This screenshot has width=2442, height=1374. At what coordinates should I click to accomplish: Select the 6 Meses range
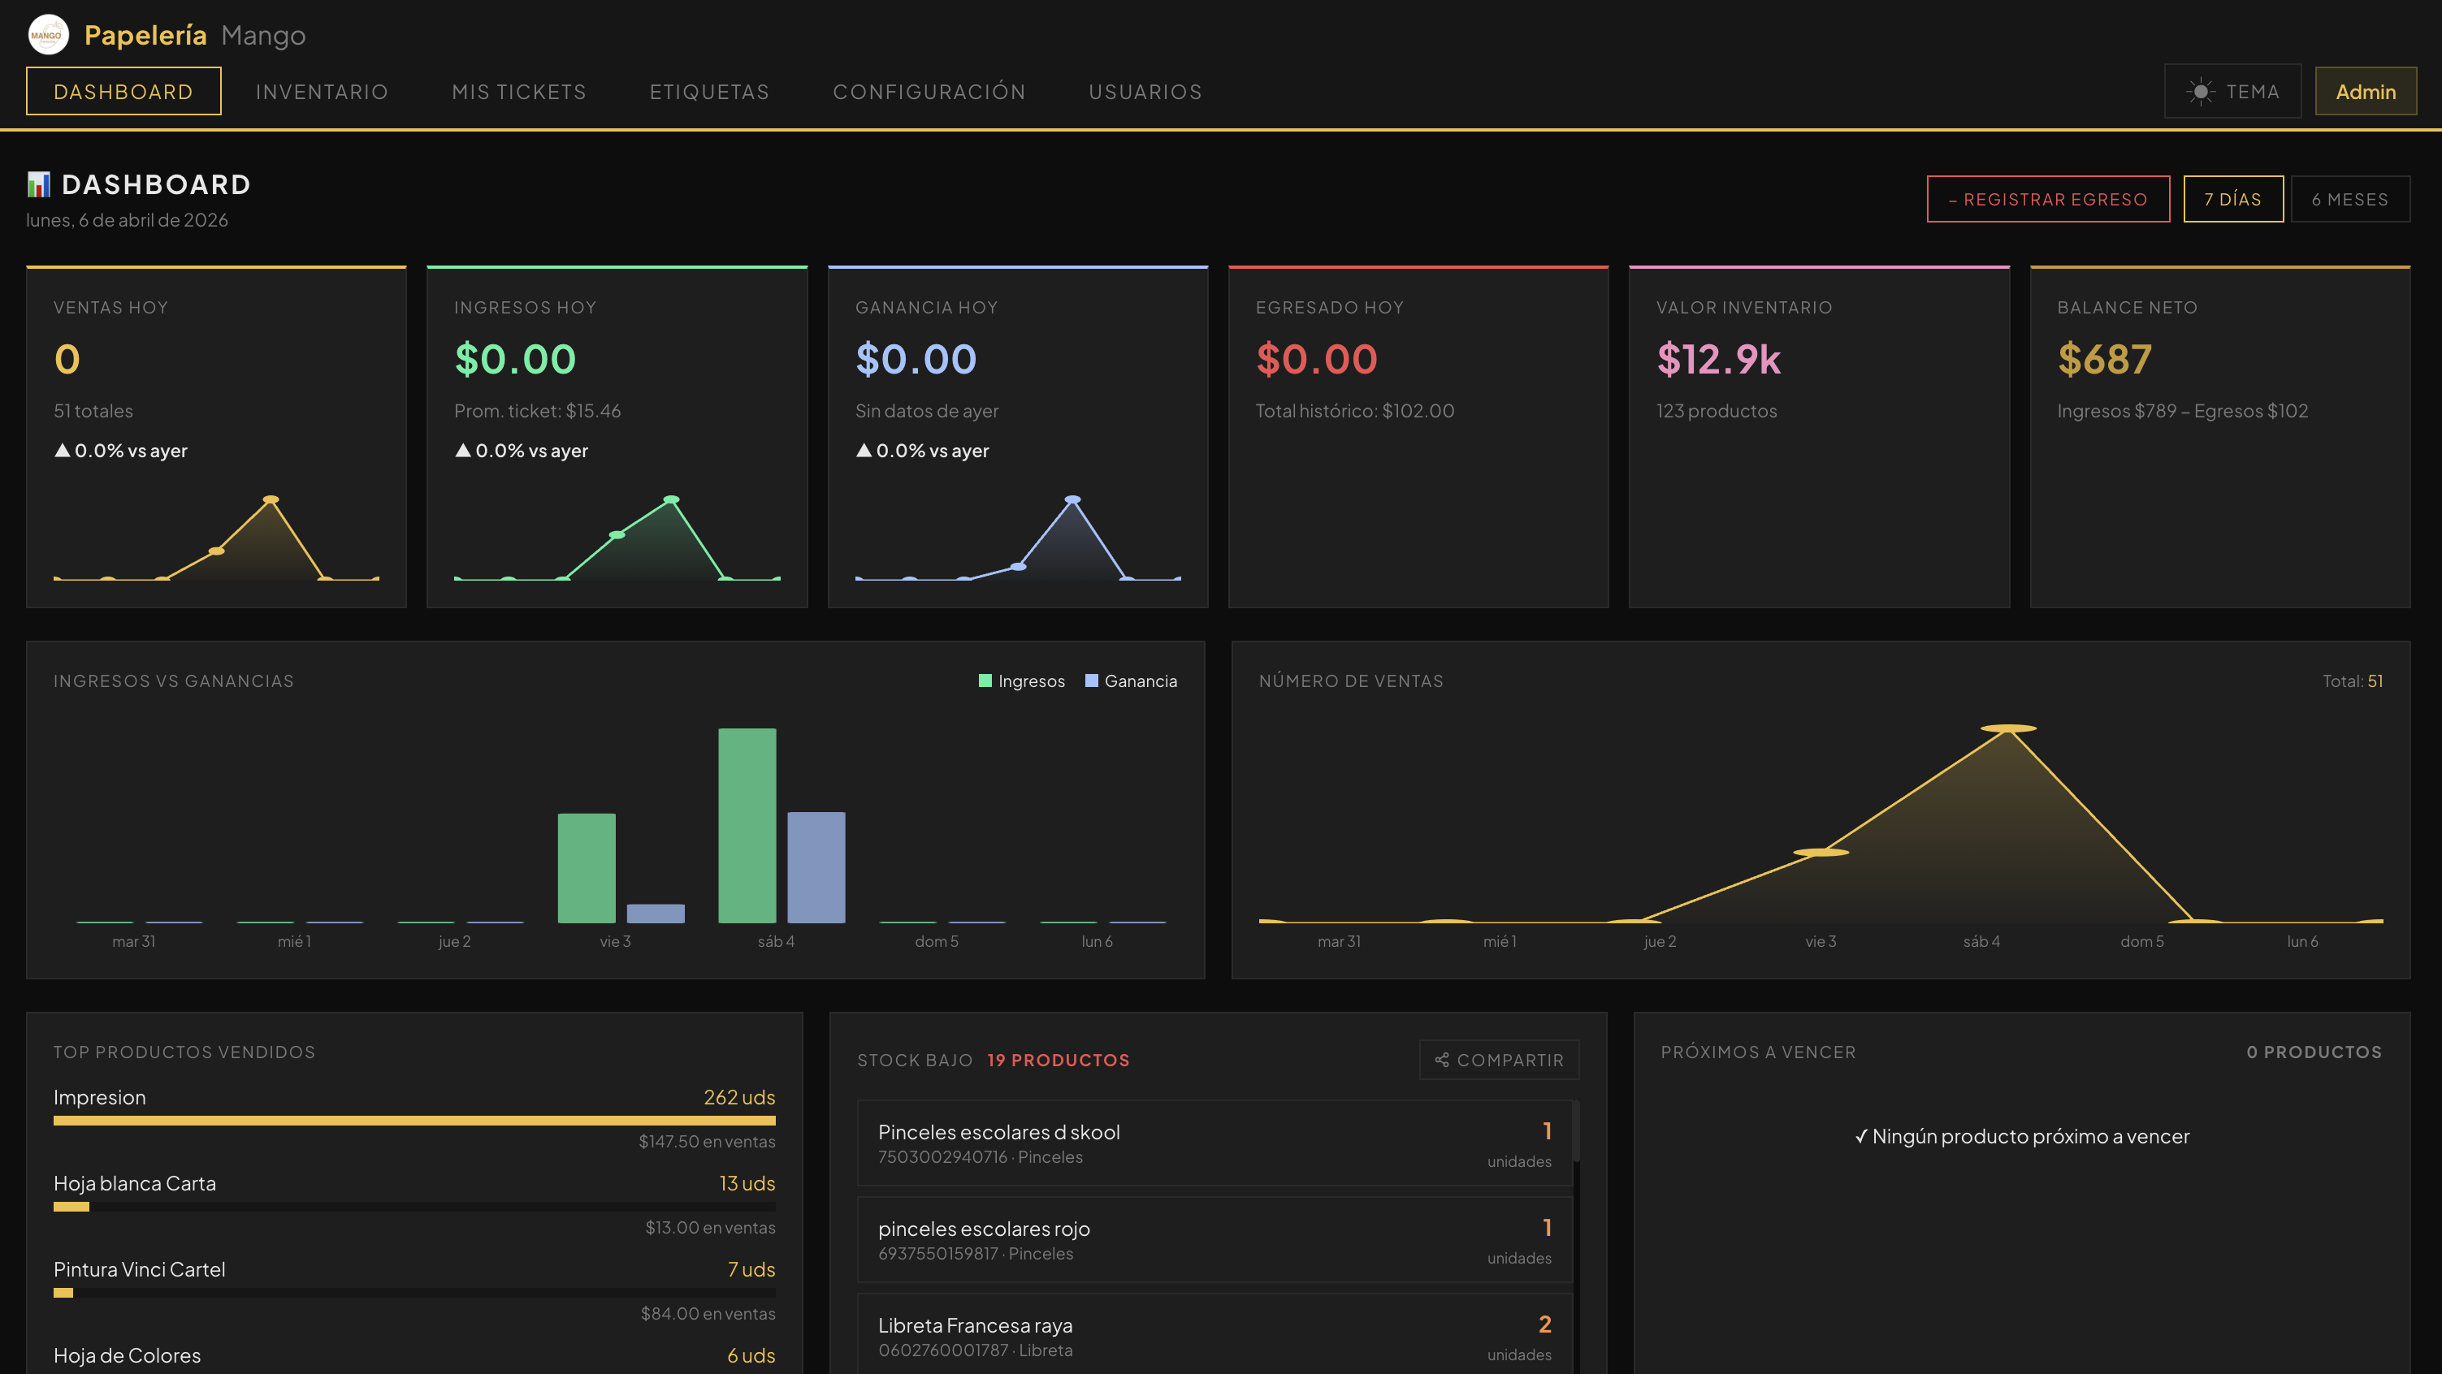point(2350,199)
